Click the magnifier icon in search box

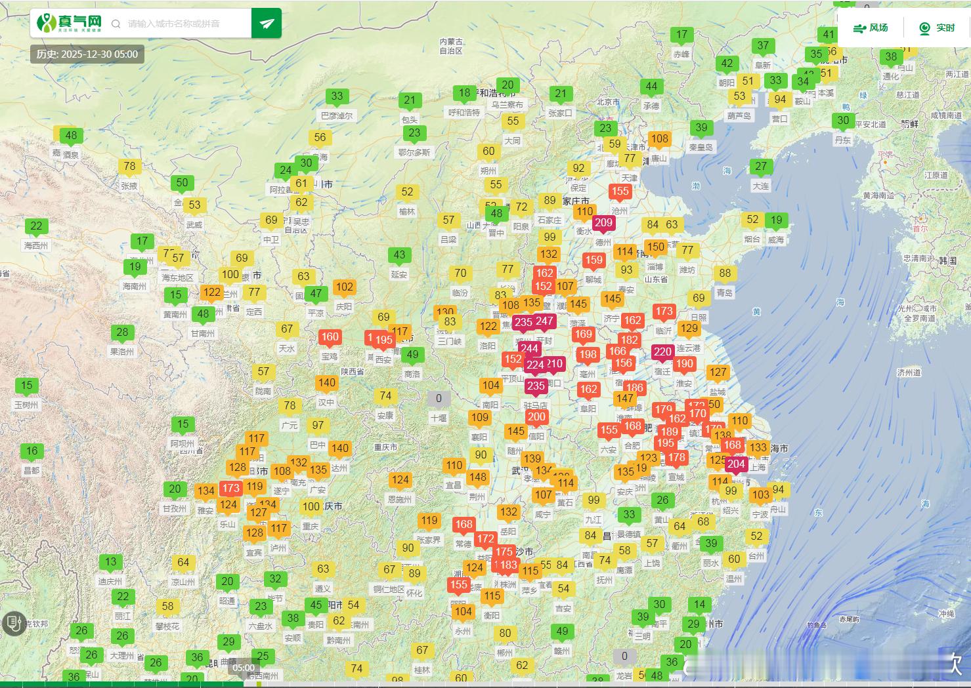click(x=116, y=24)
